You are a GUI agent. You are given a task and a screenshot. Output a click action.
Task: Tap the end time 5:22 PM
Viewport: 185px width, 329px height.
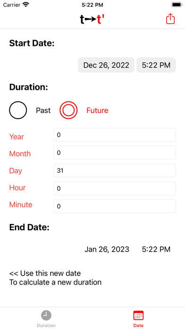pyautogui.click(x=156, y=249)
